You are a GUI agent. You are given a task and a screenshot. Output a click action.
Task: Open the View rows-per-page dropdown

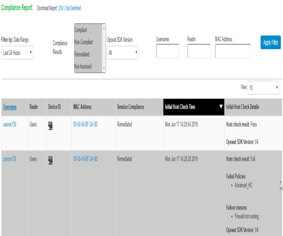tap(263, 88)
